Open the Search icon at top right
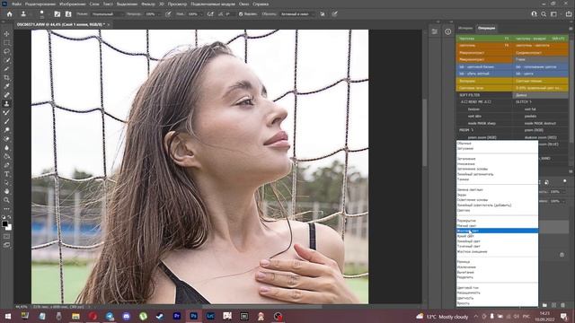 point(544,14)
